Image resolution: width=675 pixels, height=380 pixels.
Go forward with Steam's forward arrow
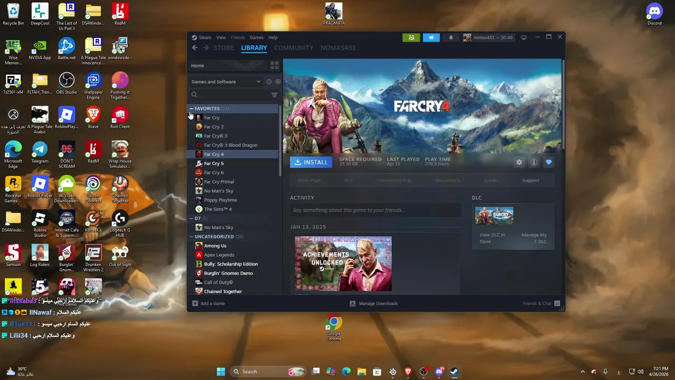coord(206,47)
